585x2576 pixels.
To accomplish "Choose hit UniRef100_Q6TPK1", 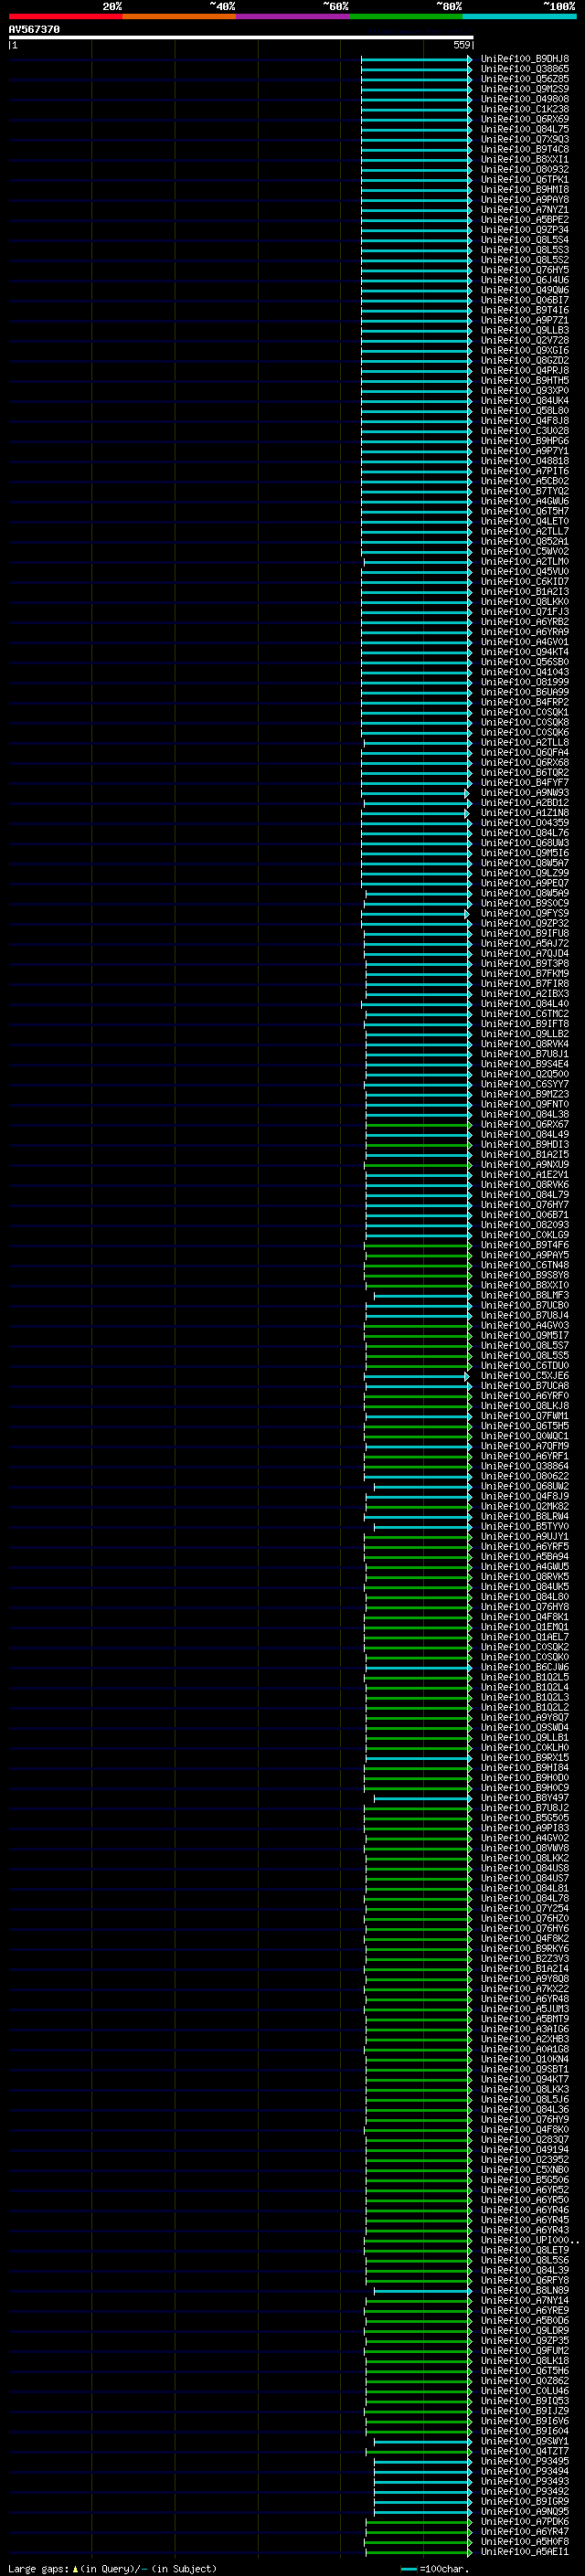I will point(525,180).
